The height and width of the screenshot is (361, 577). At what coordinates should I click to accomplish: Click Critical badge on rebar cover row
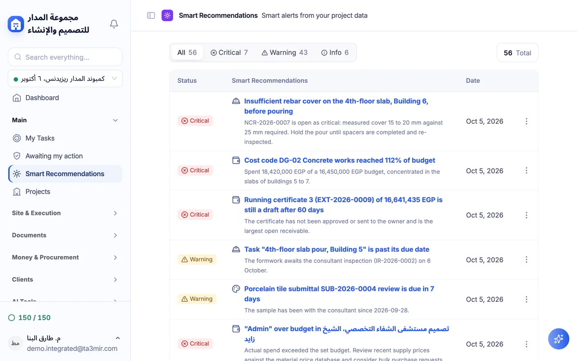coord(195,121)
